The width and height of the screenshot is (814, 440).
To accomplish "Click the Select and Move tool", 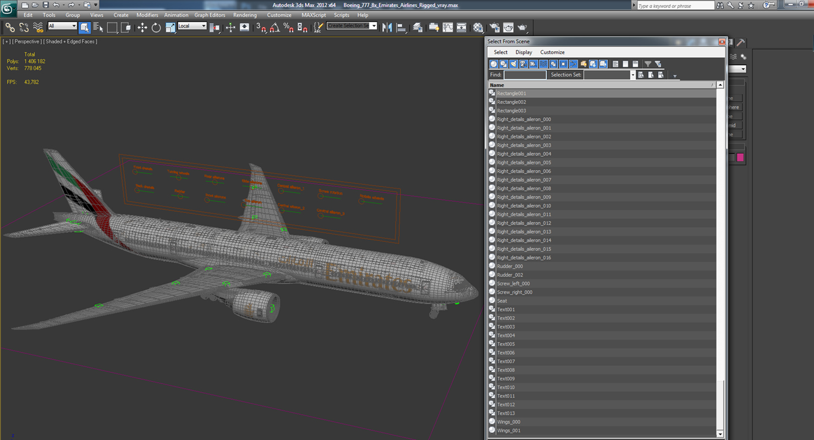I will pos(142,28).
